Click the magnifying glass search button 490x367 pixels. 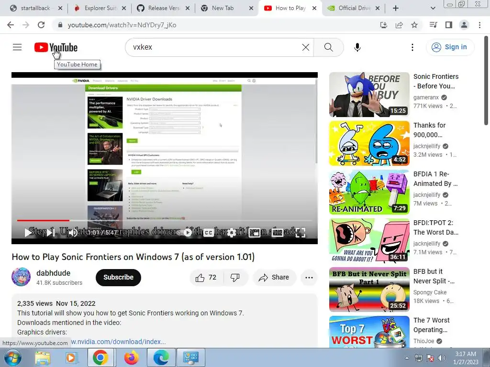pyautogui.click(x=328, y=47)
